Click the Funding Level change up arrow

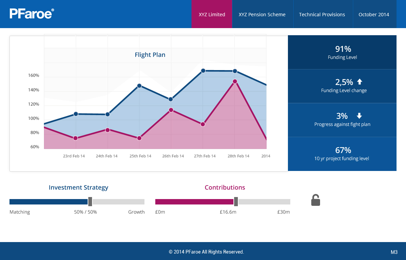coord(360,82)
